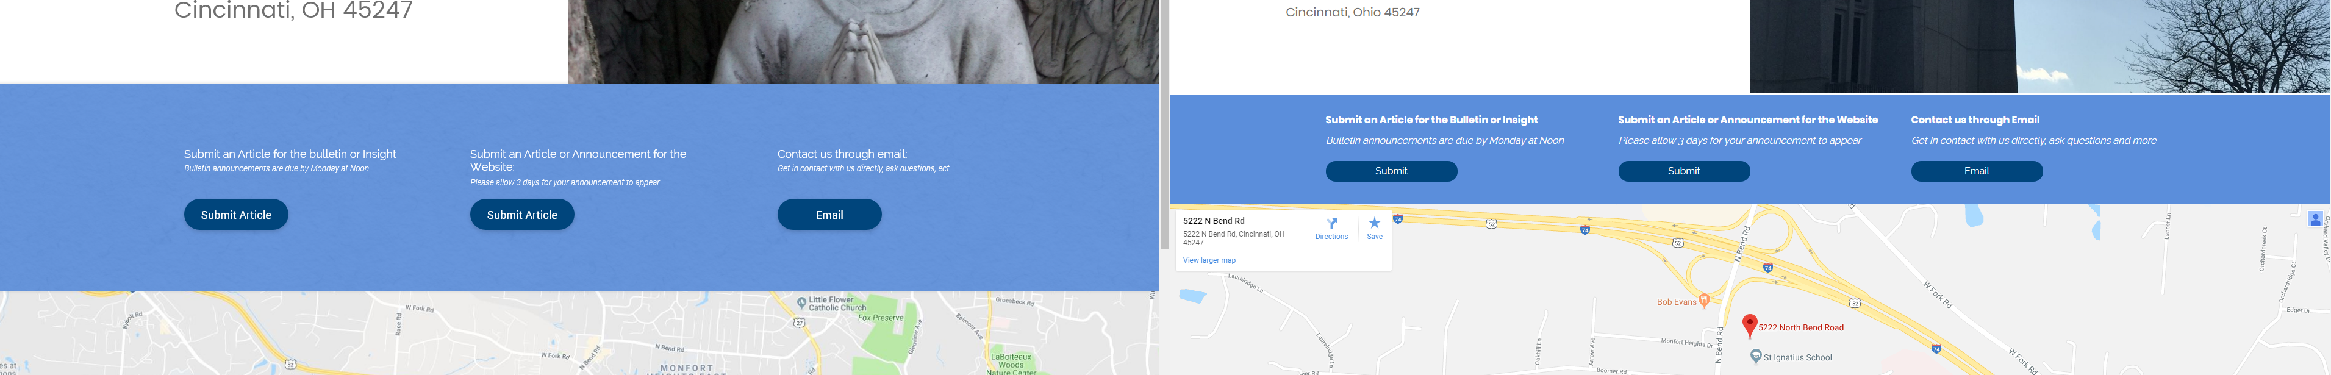
Task: Click the angel statue photo
Action: 863,41
